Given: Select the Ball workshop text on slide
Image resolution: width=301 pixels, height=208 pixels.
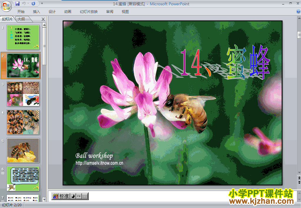Looking at the screenshot, I should (94, 156).
